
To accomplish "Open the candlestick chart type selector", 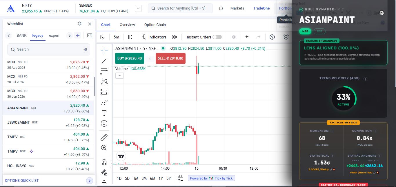I will (x=130, y=37).
